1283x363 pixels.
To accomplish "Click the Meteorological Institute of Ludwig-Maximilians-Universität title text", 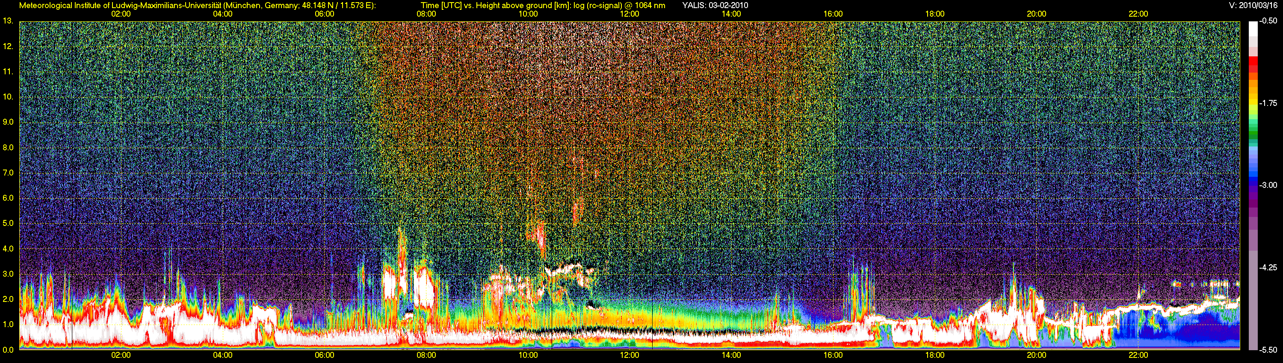I will (x=198, y=6).
